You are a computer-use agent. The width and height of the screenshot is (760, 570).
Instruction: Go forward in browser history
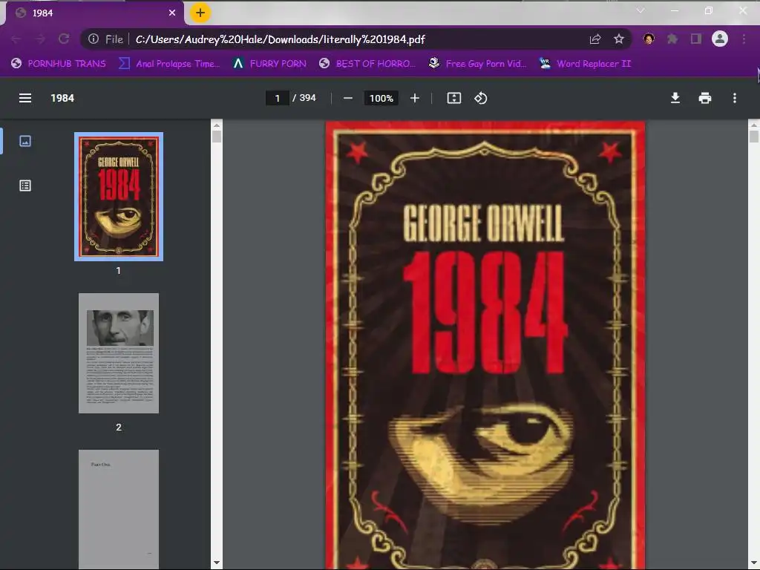(40, 39)
